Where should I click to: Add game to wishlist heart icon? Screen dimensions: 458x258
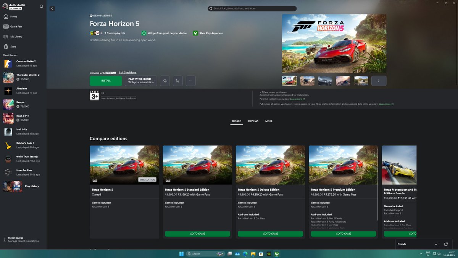click(x=165, y=81)
